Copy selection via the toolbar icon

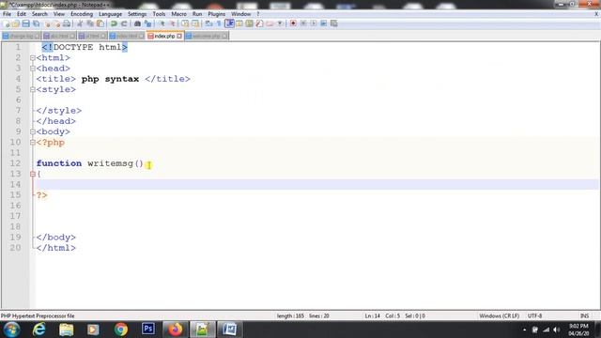click(x=90, y=23)
